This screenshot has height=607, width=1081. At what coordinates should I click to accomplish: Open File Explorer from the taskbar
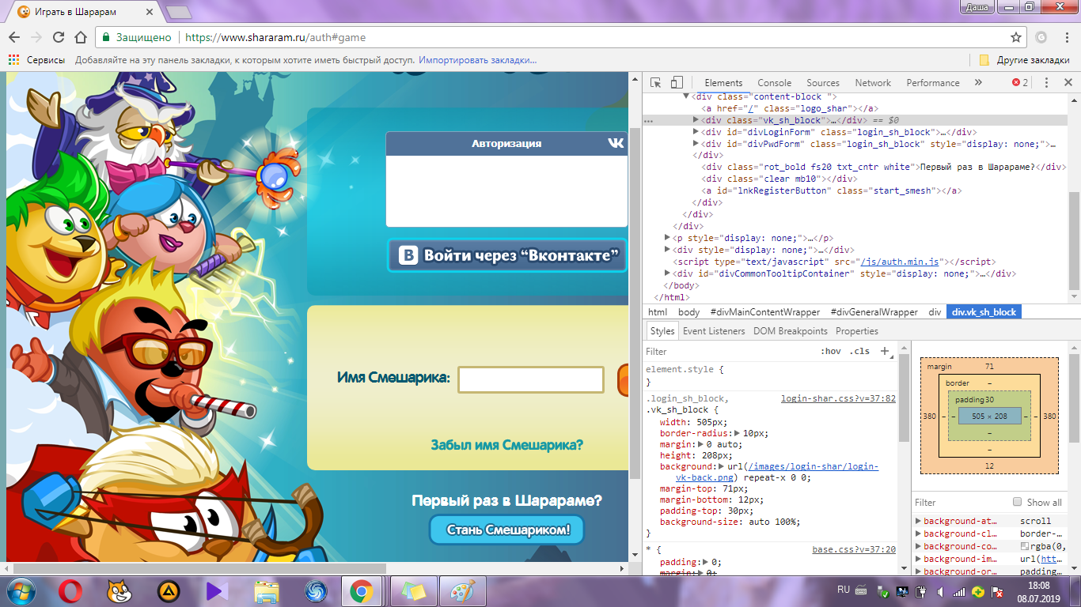pos(267,590)
